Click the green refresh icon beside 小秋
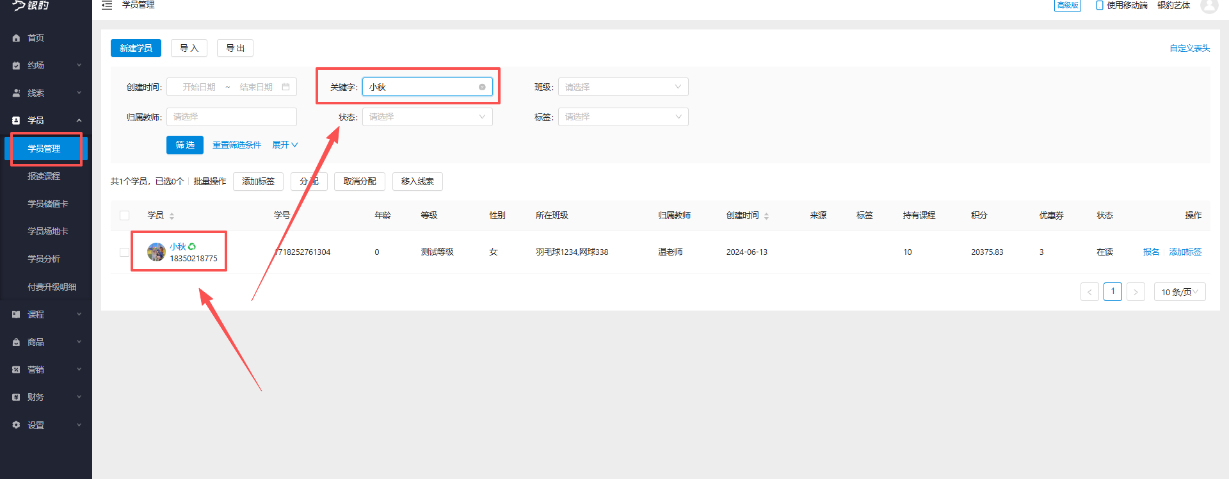 [192, 247]
